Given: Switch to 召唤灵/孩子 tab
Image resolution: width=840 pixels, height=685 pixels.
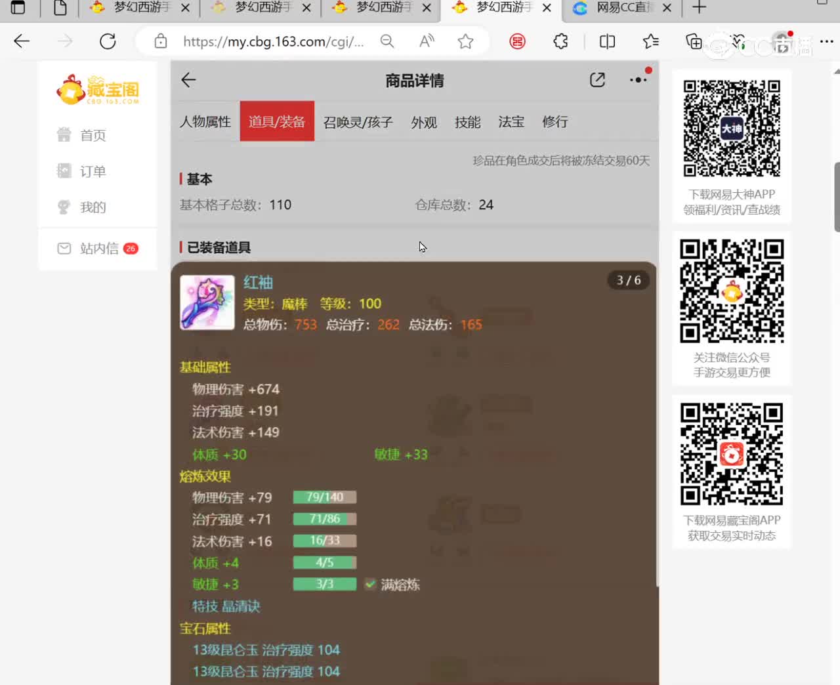Looking at the screenshot, I should [358, 122].
